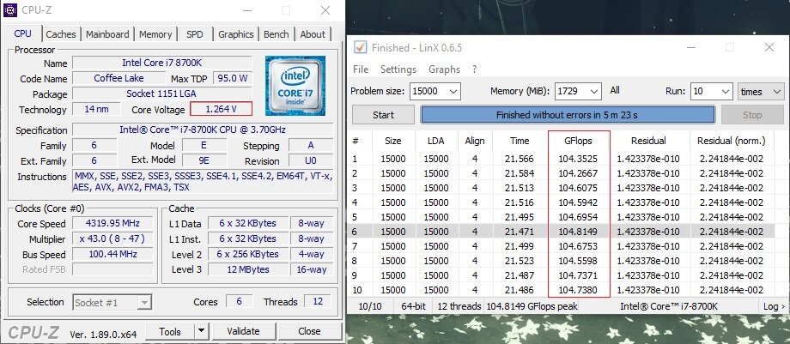The image size is (790, 344).
Task: Open the Caches tab in CPU-Z
Action: click(60, 34)
